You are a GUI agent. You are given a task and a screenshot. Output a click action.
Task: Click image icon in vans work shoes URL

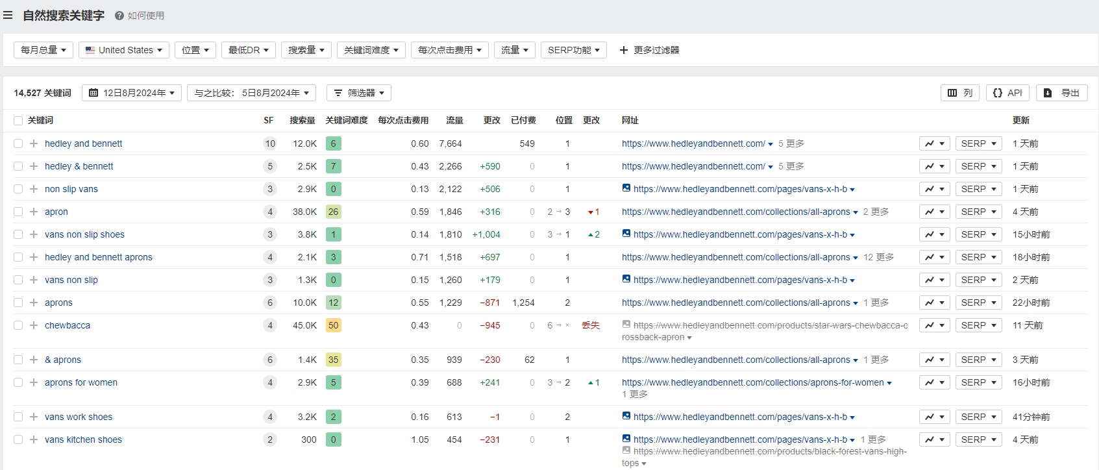pos(626,416)
